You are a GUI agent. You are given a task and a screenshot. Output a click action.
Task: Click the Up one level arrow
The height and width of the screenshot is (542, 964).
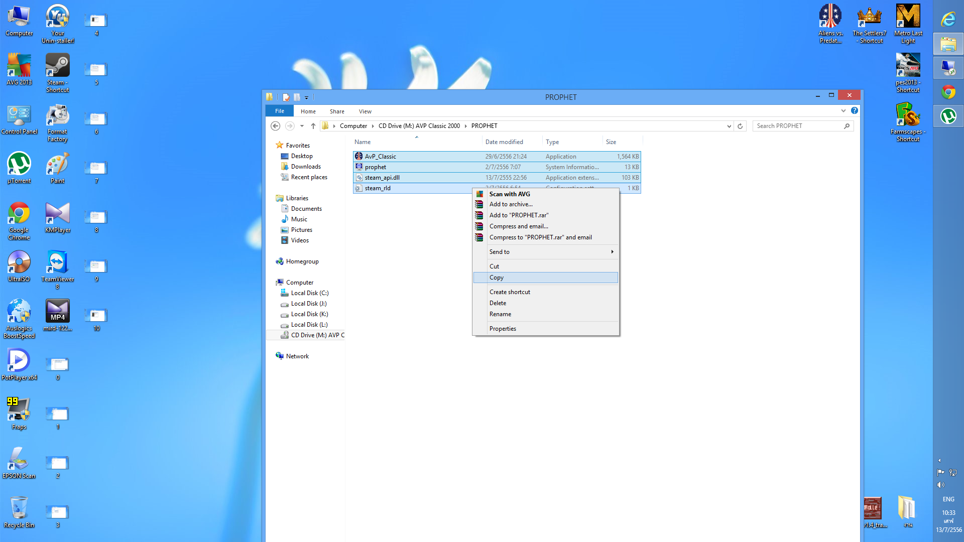click(313, 126)
